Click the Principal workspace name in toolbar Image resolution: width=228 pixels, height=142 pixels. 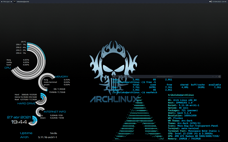(6, 2)
